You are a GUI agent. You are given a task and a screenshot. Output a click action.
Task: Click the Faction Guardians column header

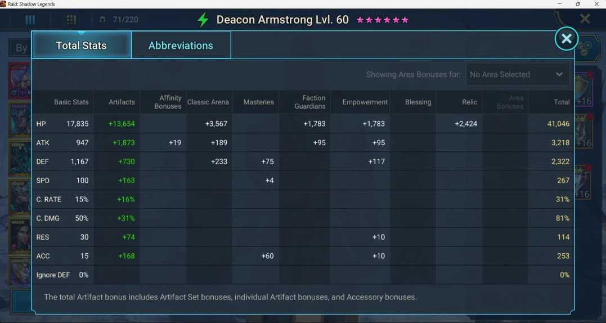click(309, 102)
